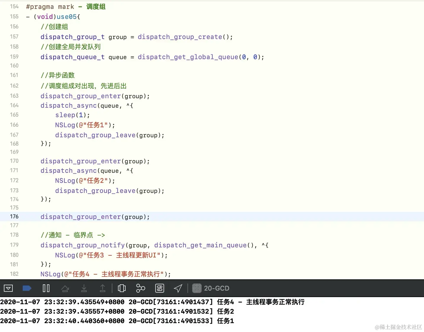Image resolution: width=424 pixels, height=332 pixels.
Task: Click the Step Into debug icon
Action: 84,288
